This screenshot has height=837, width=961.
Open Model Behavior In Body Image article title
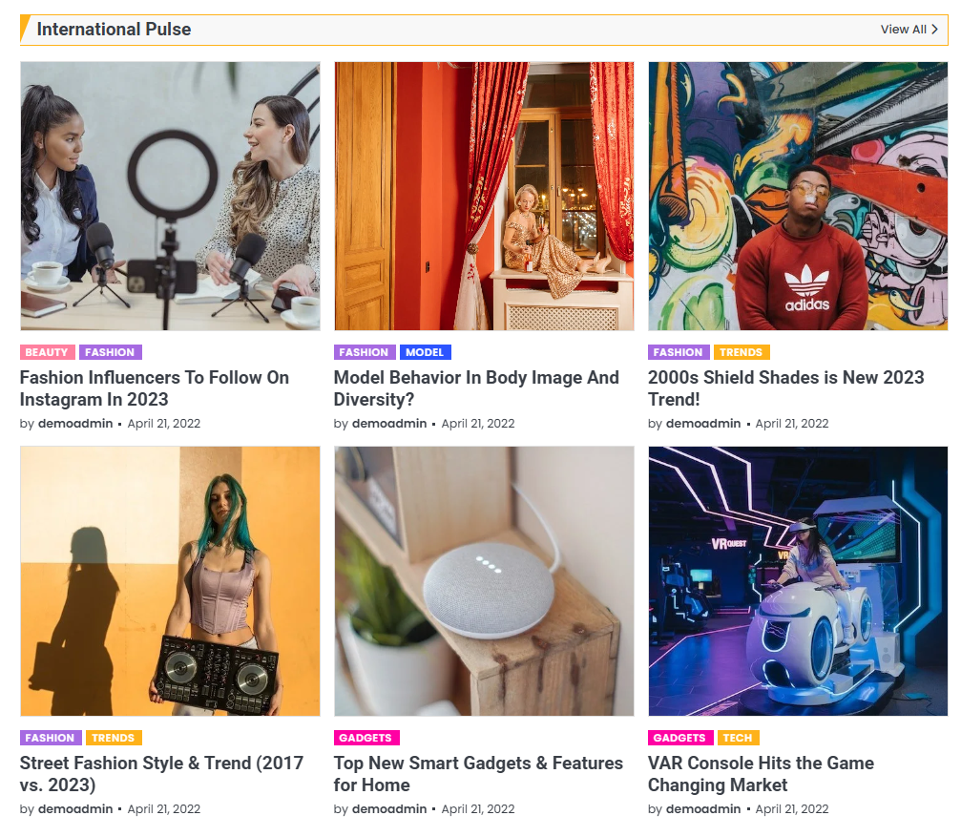click(476, 388)
